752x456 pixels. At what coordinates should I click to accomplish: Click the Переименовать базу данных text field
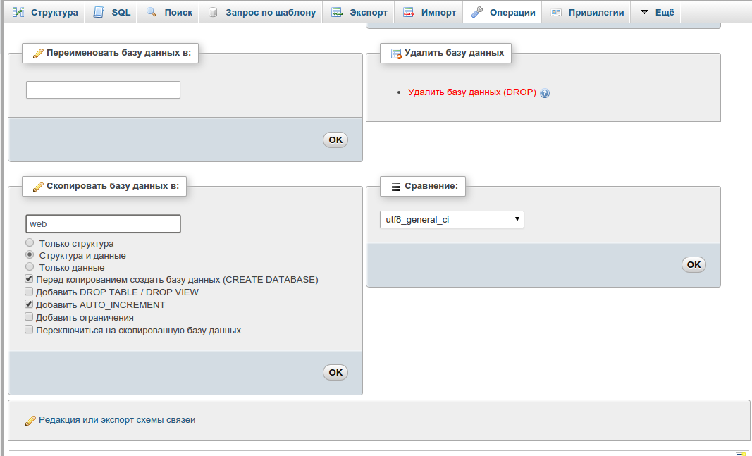point(104,90)
